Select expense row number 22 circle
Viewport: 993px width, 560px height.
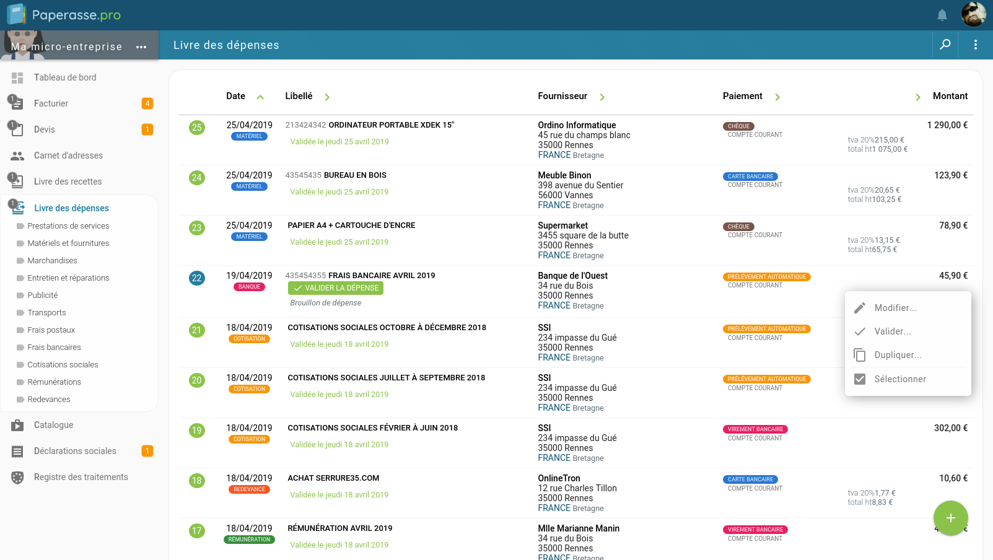pyautogui.click(x=197, y=278)
